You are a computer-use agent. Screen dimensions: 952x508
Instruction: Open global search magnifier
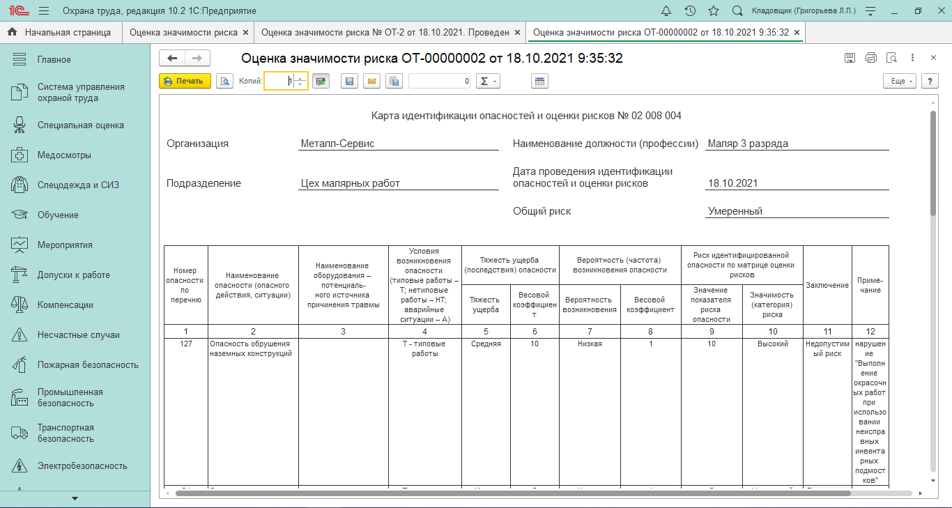point(737,11)
